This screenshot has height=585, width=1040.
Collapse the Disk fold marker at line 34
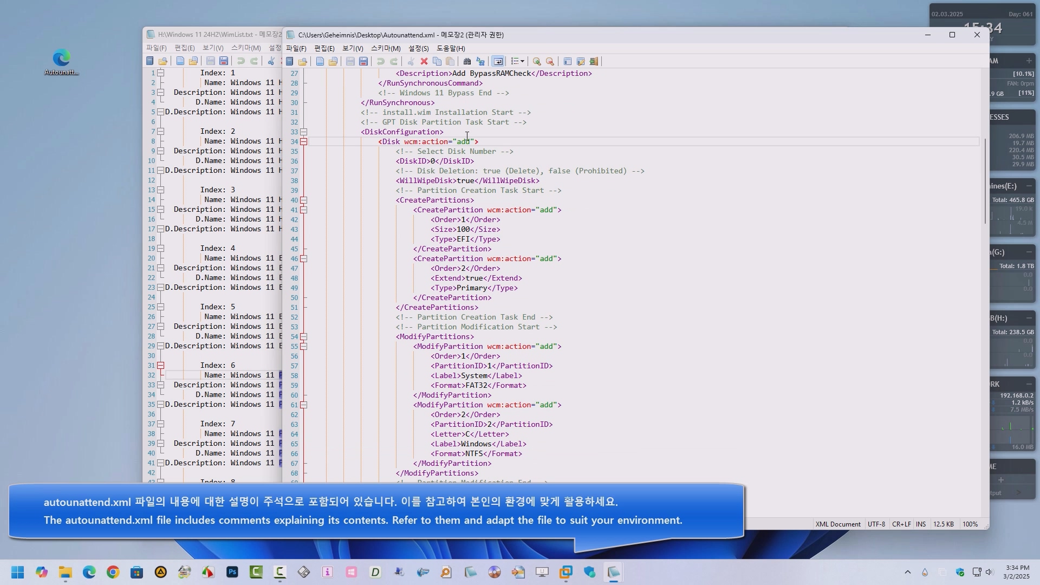click(304, 142)
